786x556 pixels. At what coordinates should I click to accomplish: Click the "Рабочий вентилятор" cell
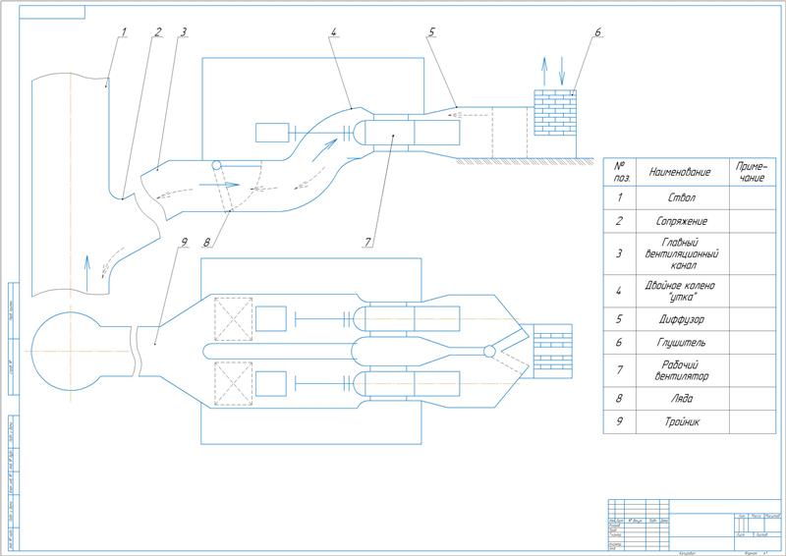click(x=682, y=370)
